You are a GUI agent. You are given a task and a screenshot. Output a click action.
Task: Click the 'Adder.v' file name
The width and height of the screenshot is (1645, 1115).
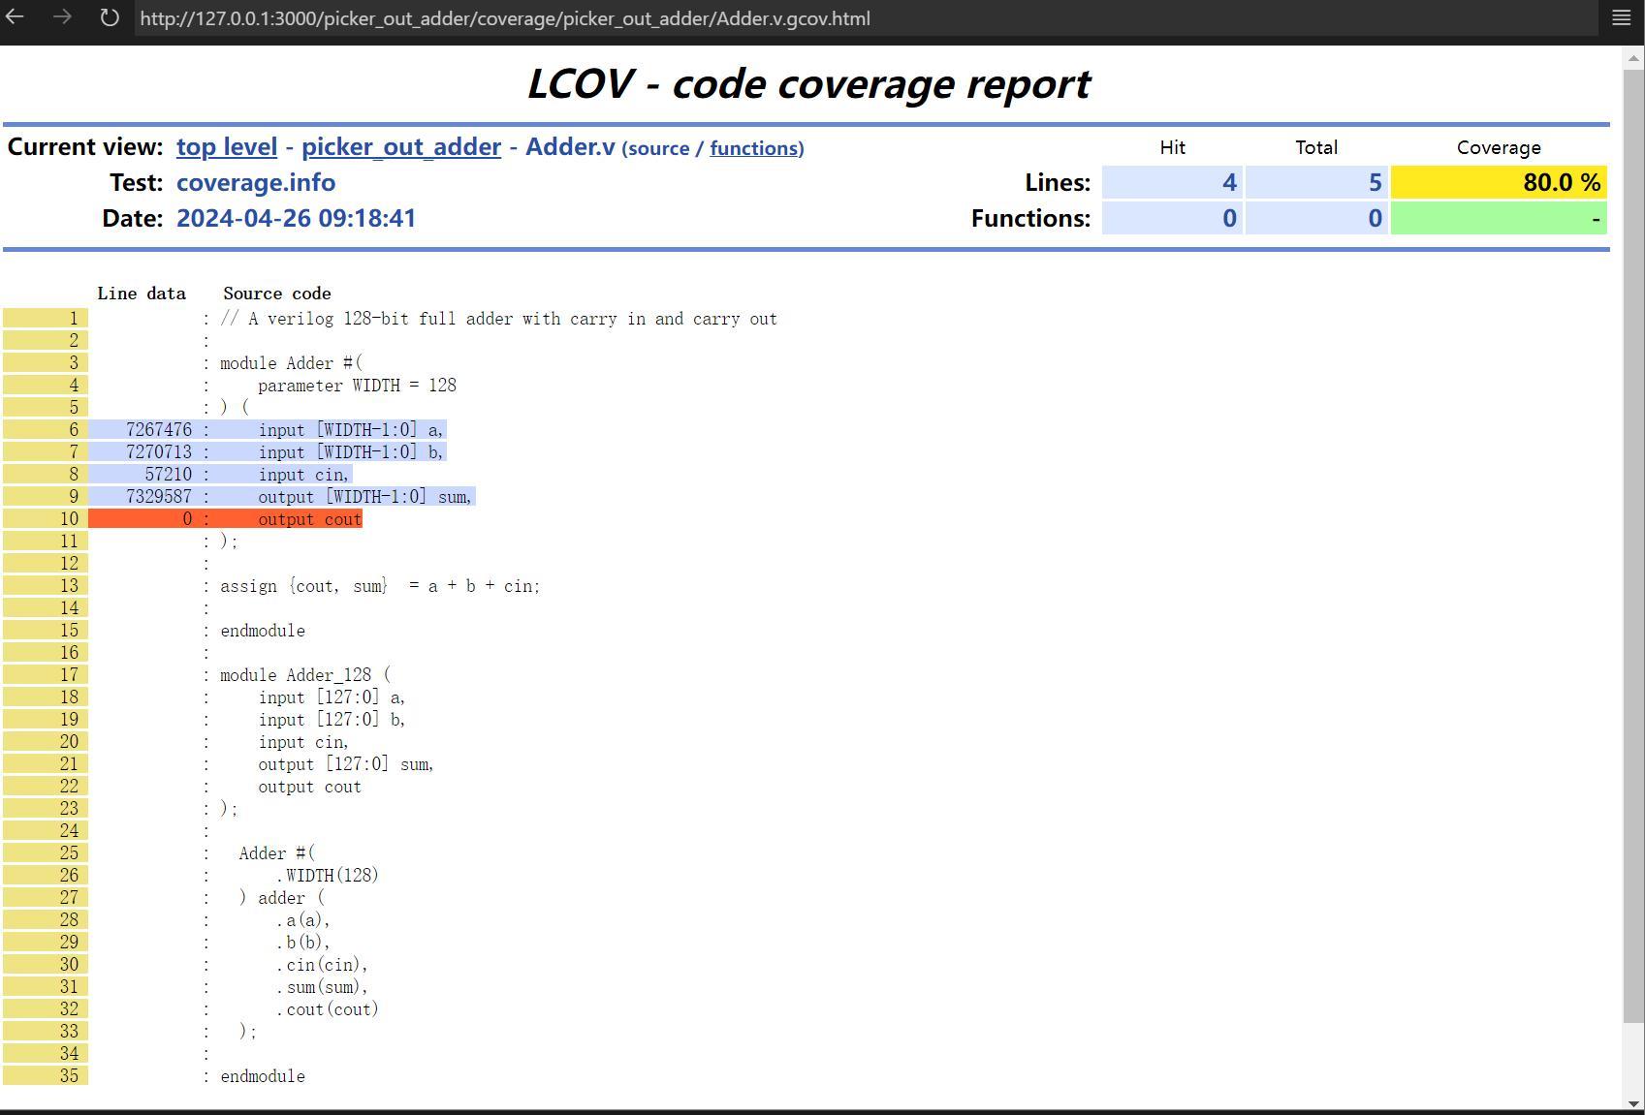570,146
